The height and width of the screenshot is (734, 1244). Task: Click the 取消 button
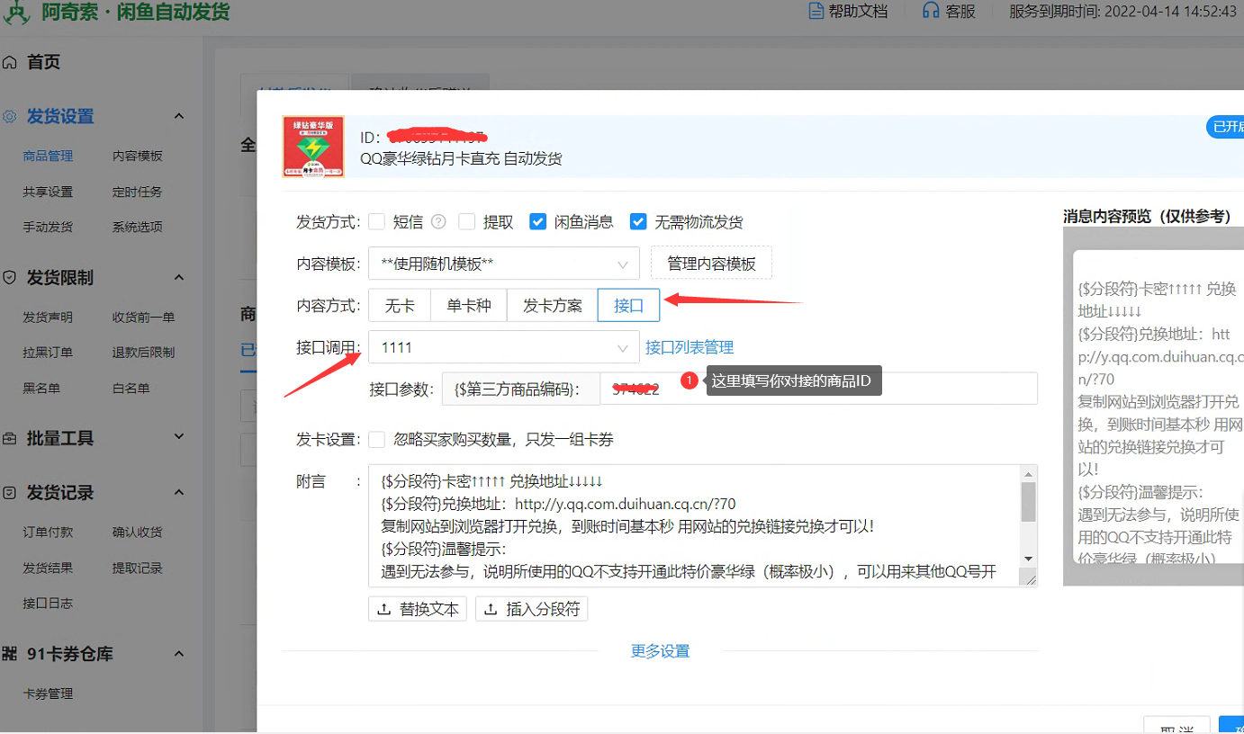click(x=1176, y=726)
